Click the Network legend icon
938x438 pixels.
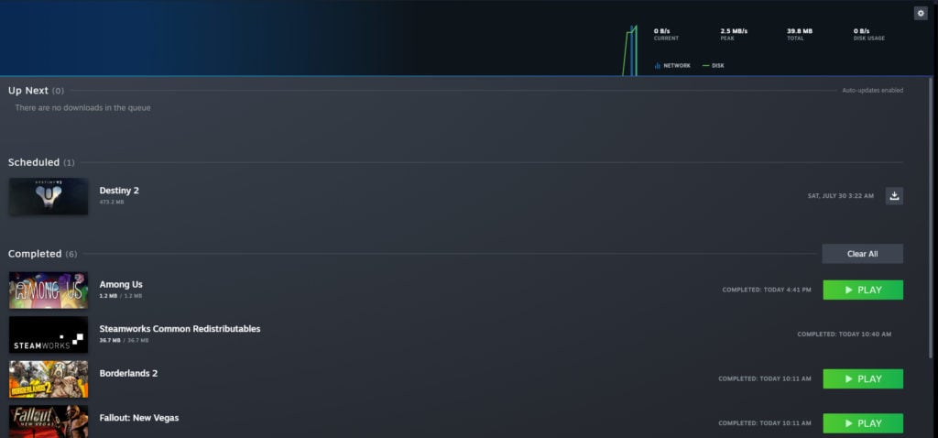[658, 66]
